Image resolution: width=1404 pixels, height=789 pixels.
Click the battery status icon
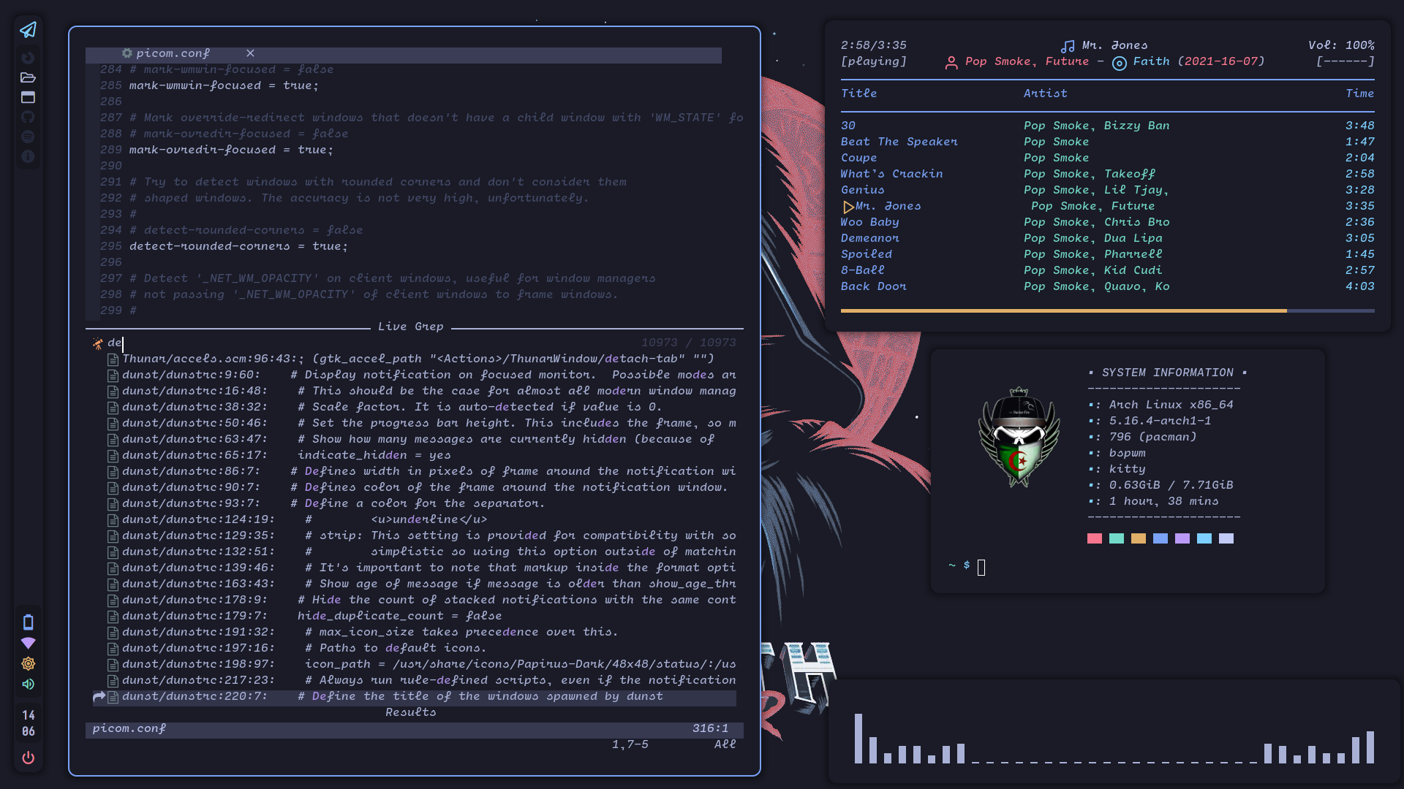(28, 622)
